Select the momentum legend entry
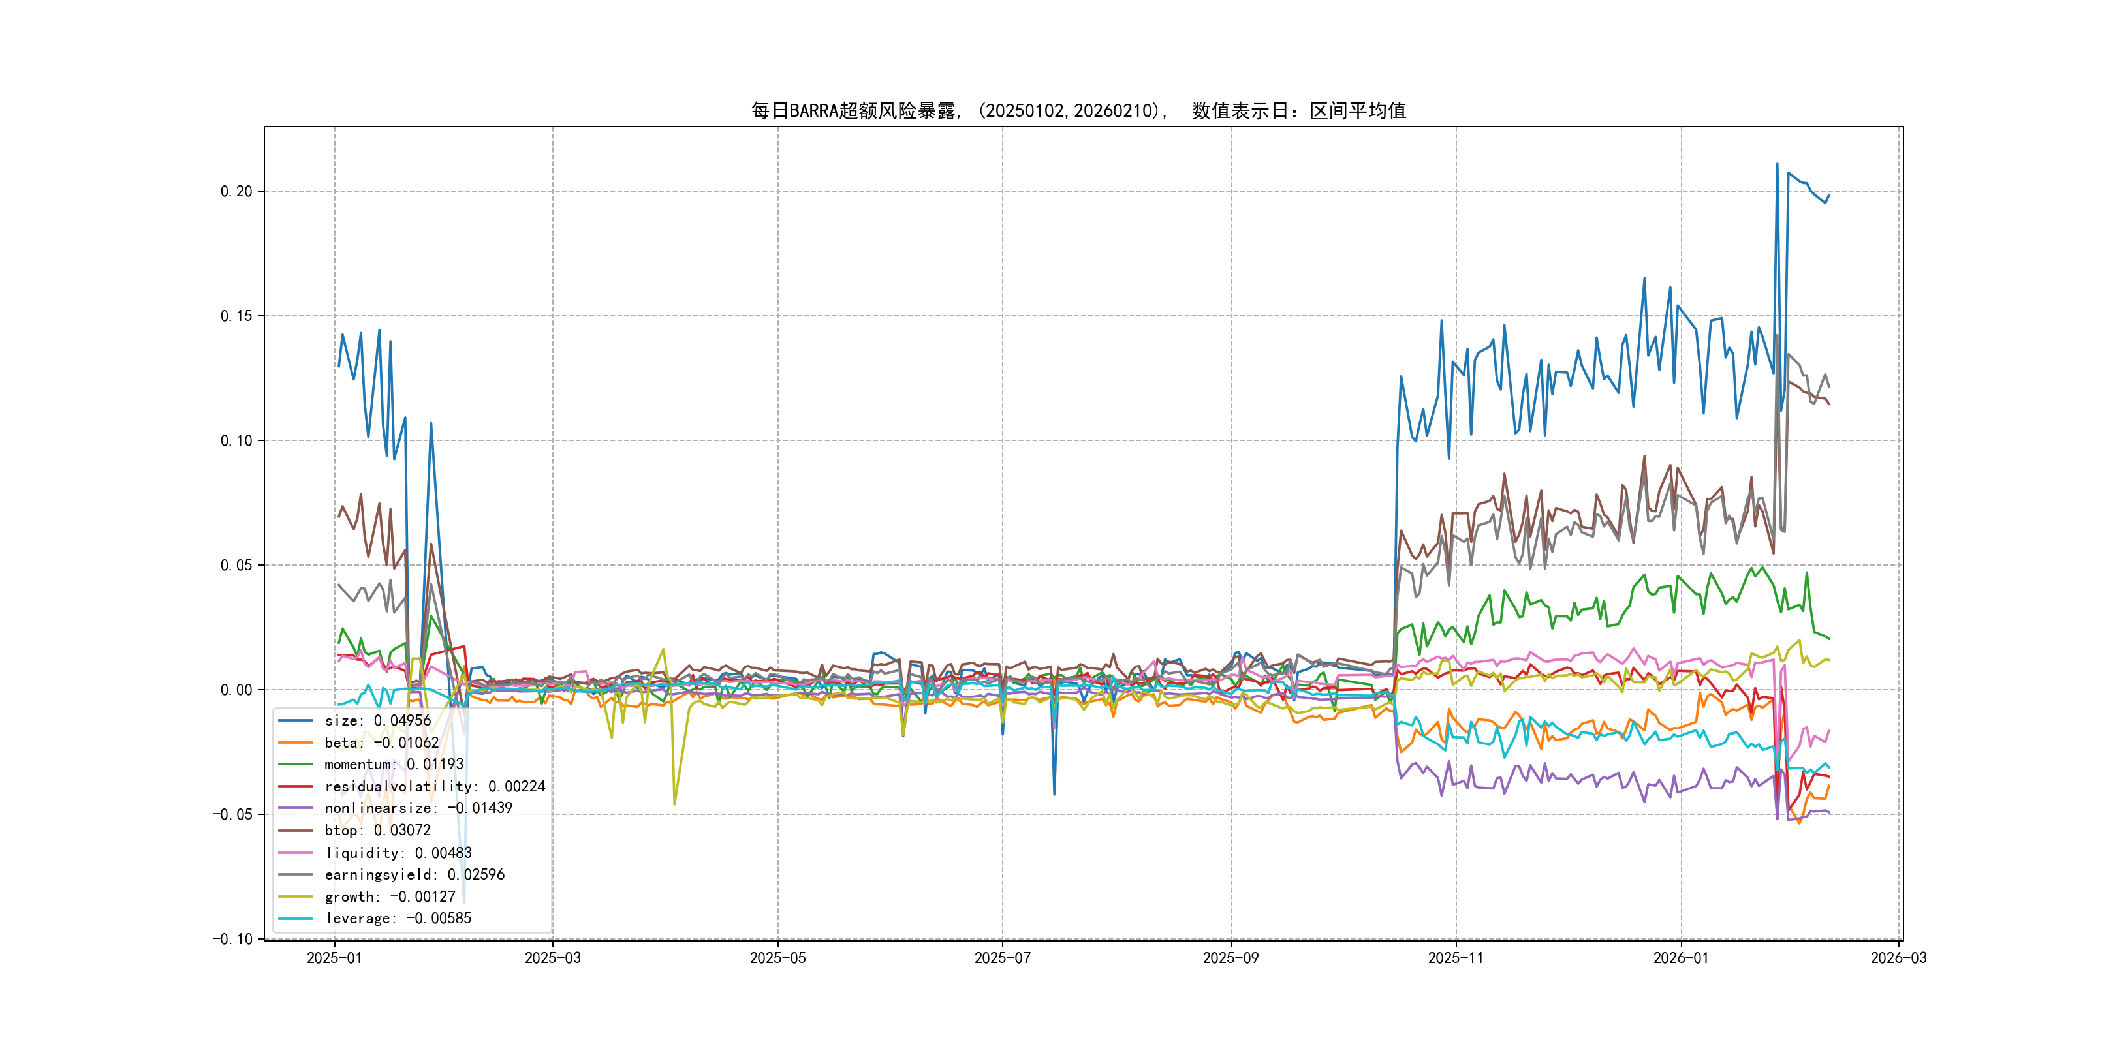The height and width of the screenshot is (1057, 2115). click(393, 764)
